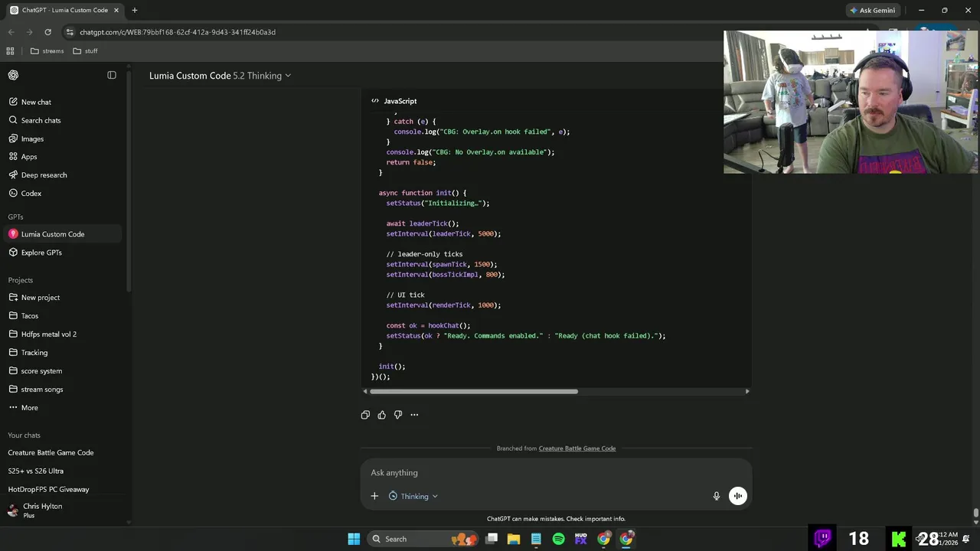The height and width of the screenshot is (551, 980).
Task: Open HUD FX app from taskbar
Action: 580,539
